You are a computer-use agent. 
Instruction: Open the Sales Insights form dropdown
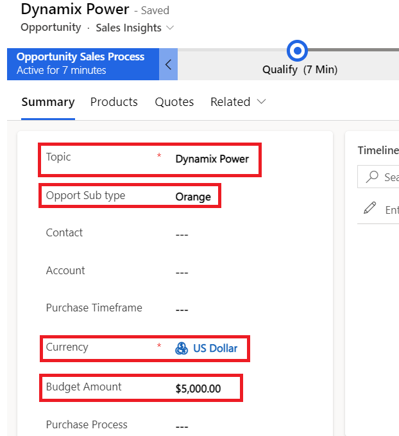pos(135,28)
